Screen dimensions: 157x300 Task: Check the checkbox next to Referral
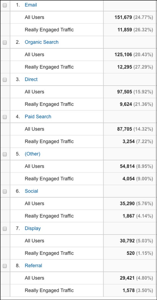(5, 266)
